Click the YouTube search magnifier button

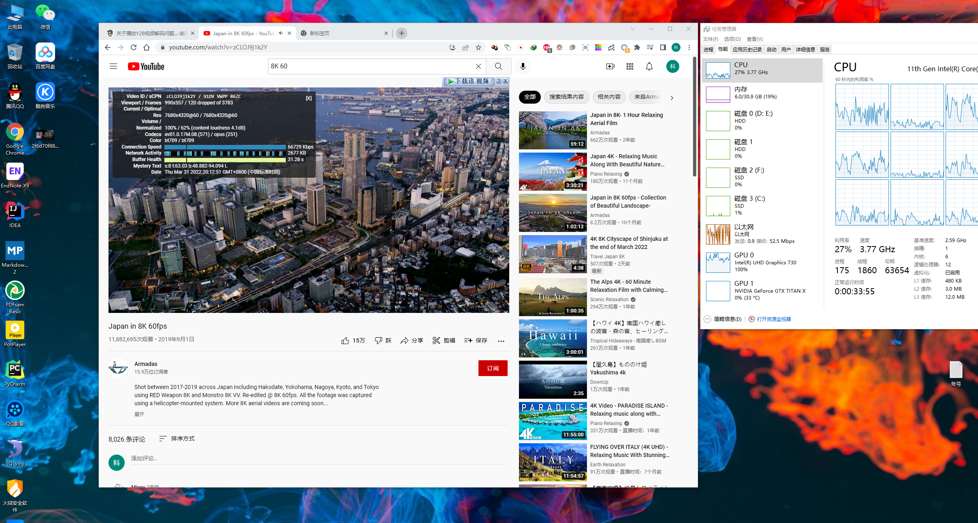click(499, 66)
